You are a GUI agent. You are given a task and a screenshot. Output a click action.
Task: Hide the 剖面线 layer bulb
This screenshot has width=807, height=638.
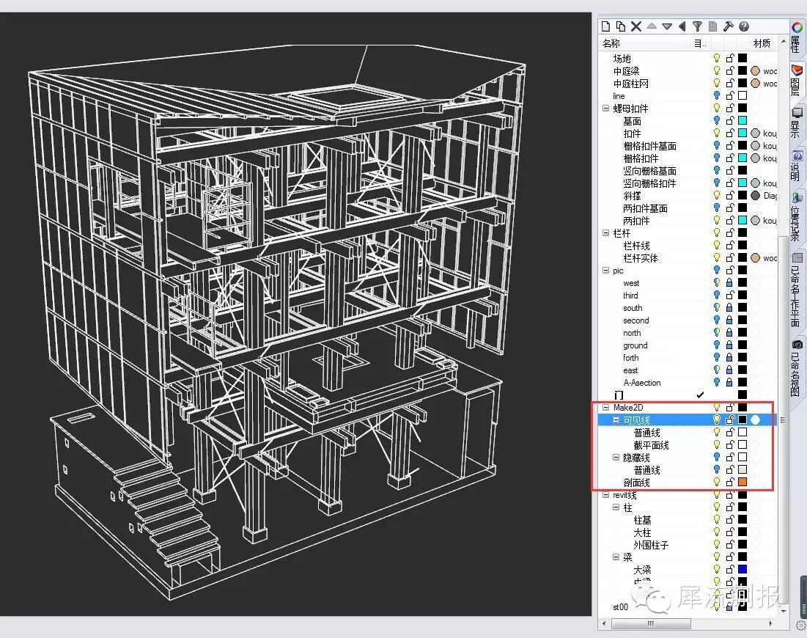pyautogui.click(x=716, y=482)
